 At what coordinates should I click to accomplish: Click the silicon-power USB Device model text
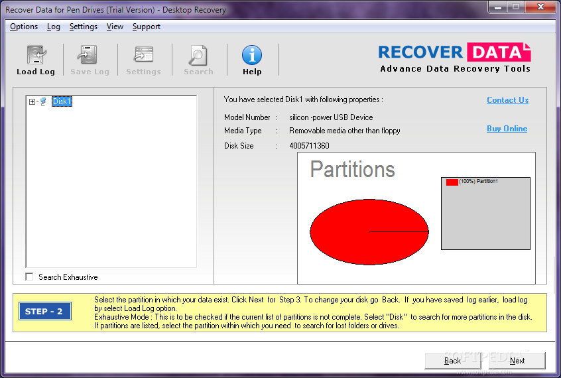pyautogui.click(x=331, y=117)
